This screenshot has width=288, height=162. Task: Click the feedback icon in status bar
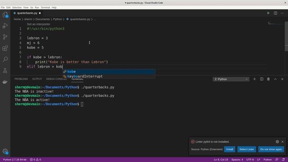pos(277,160)
